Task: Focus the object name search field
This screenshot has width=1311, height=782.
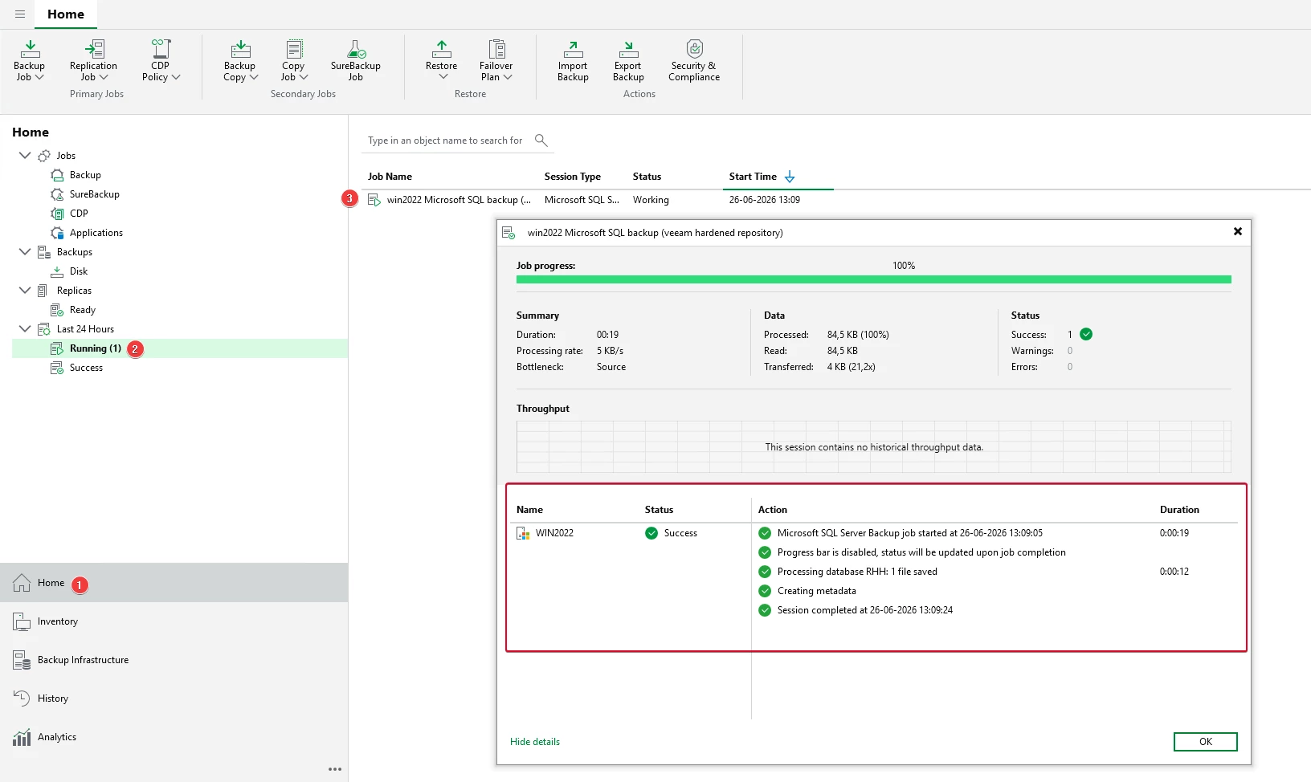Action: pyautogui.click(x=447, y=141)
